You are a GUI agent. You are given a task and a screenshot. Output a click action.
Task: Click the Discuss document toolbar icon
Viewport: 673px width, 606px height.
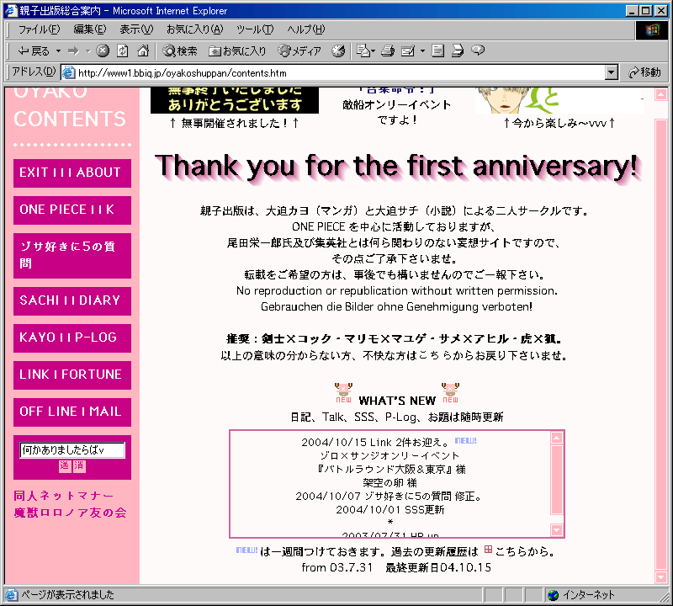[x=437, y=50]
